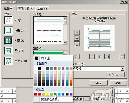Click style list scroll up arrow
129x103 pixels.
pos(65,19)
